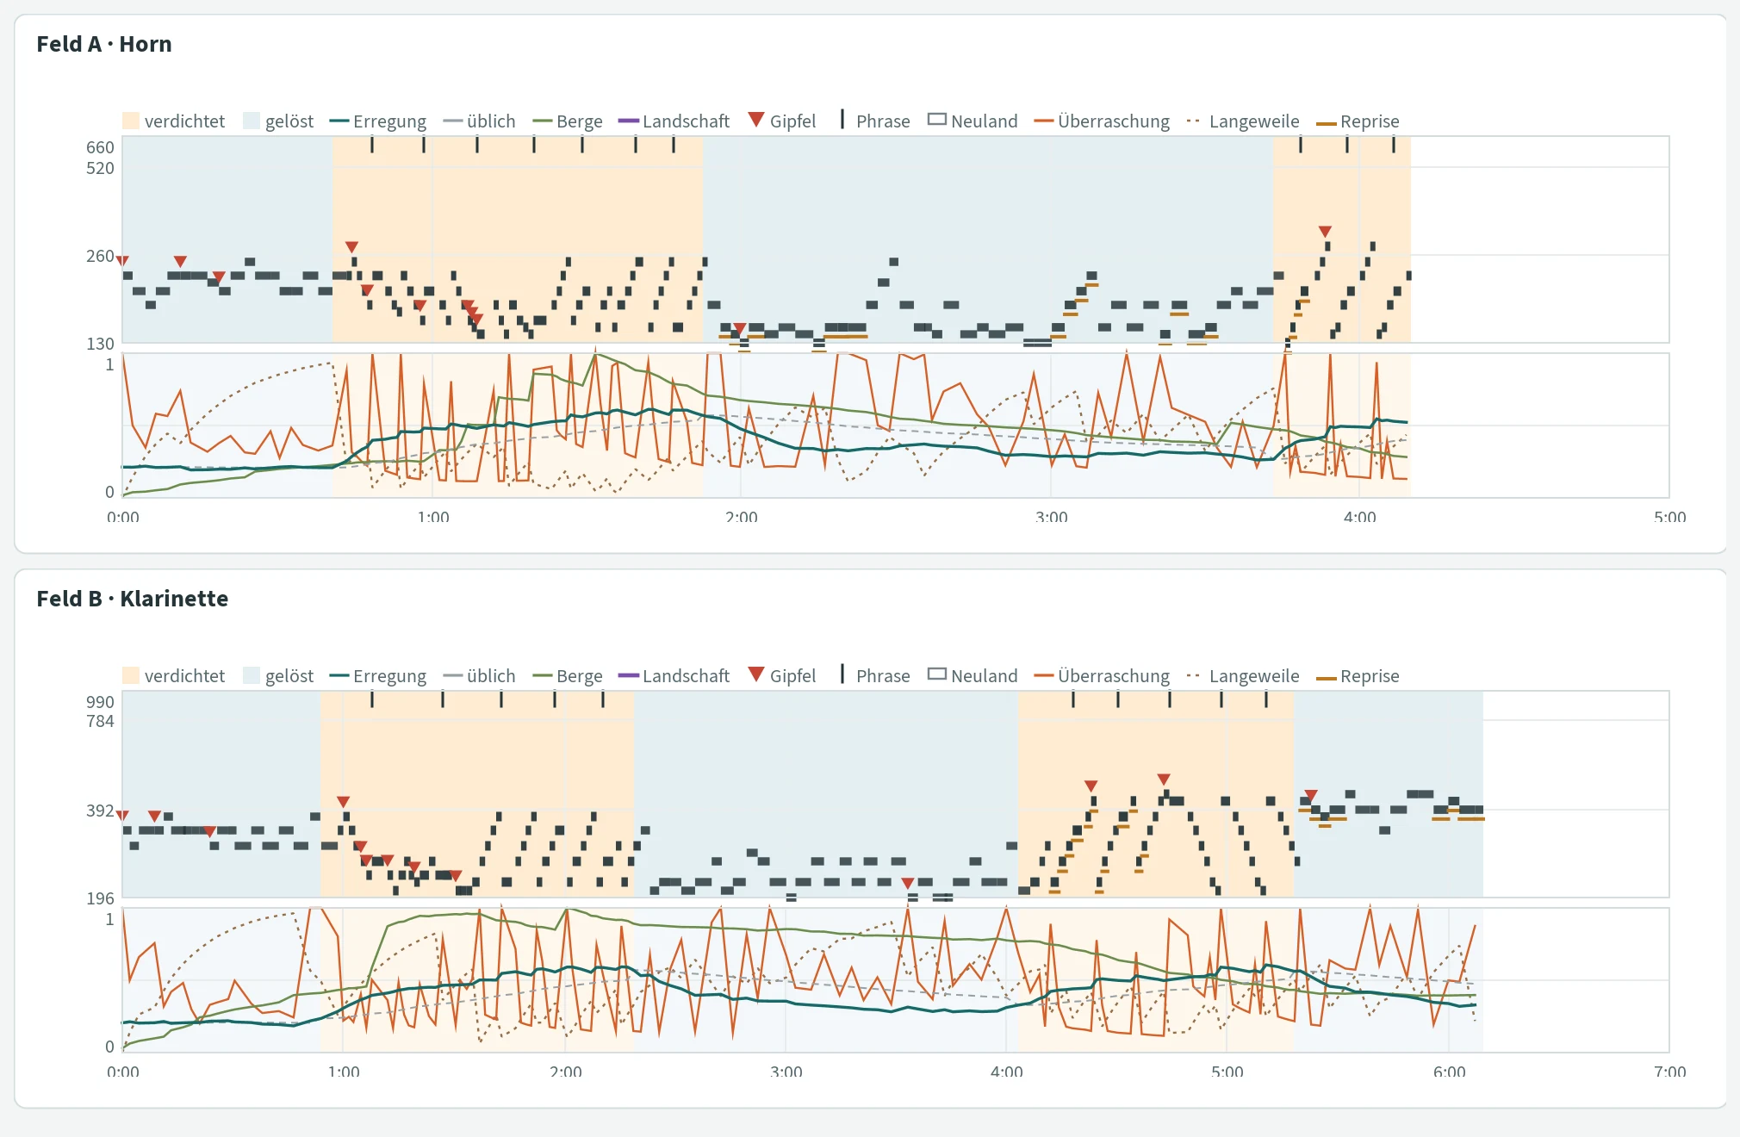Viewport: 1740px width, 1137px height.
Task: Toggle 'Überraschung' series in Feld A legend
Action: pos(1102,121)
